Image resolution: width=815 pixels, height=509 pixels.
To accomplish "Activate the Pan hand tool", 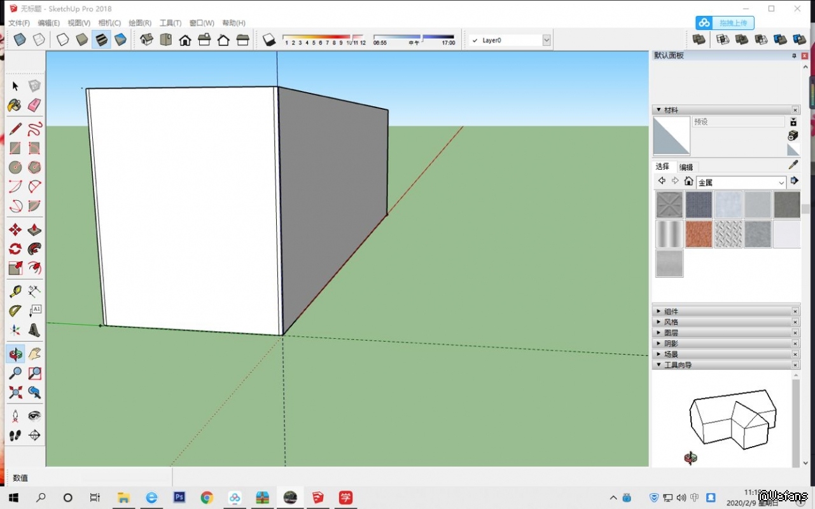I will pos(34,354).
